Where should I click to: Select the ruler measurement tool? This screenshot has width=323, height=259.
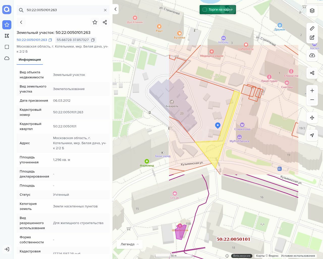pos(312,28)
